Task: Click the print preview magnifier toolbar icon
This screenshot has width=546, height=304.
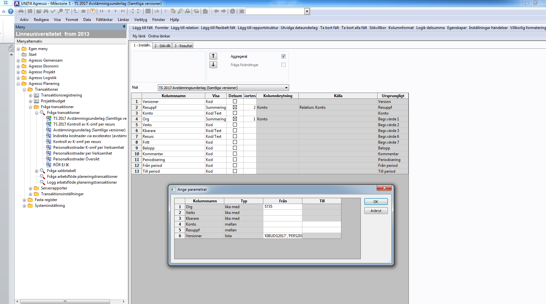Action: [180, 11]
